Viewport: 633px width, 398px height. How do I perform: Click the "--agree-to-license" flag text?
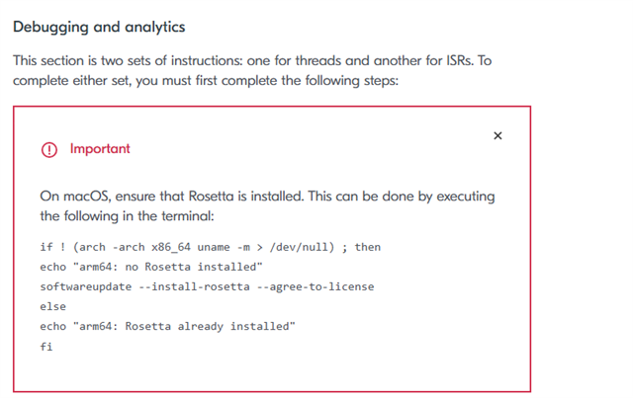tap(316, 286)
